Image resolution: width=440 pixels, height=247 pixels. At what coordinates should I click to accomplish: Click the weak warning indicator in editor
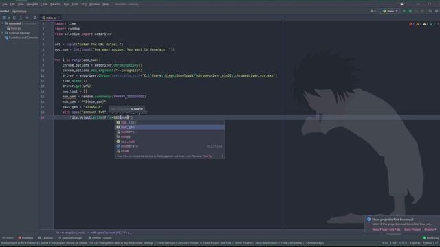426,25
